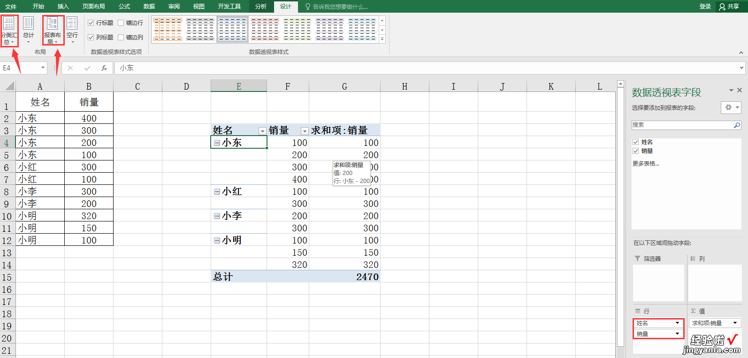Click the formula bar showing 小东

tap(426, 68)
